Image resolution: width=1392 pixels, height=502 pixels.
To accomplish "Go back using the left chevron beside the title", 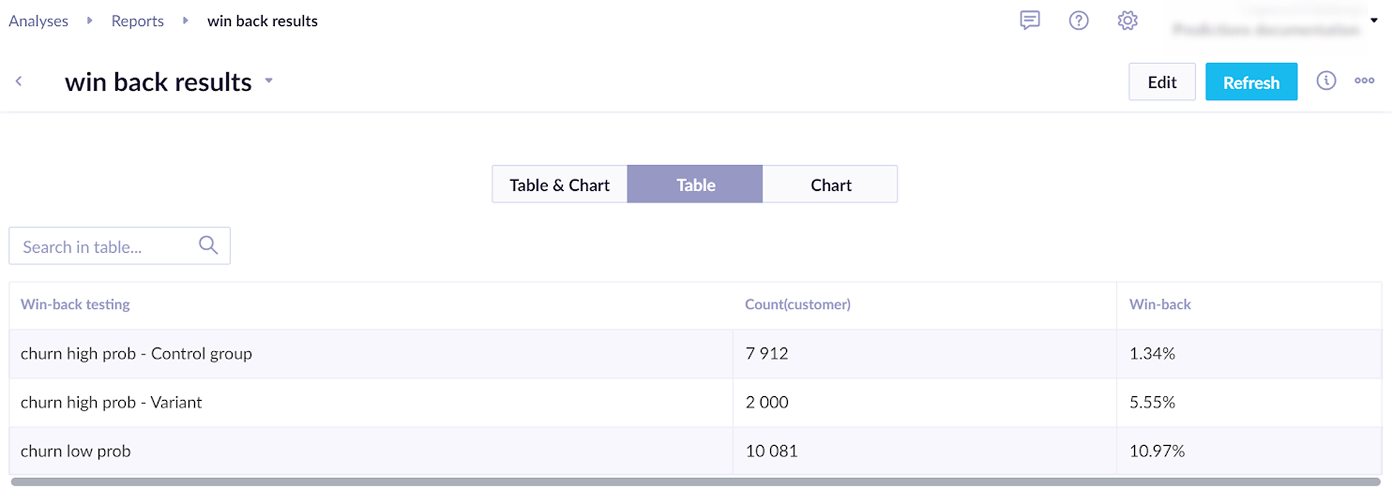I will 19,81.
